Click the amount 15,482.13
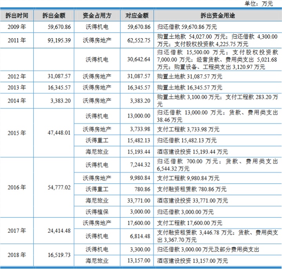The image size is (282, 269). pos(139,140)
